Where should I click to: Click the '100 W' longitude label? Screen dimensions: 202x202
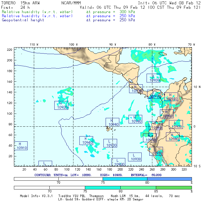click(73, 44)
